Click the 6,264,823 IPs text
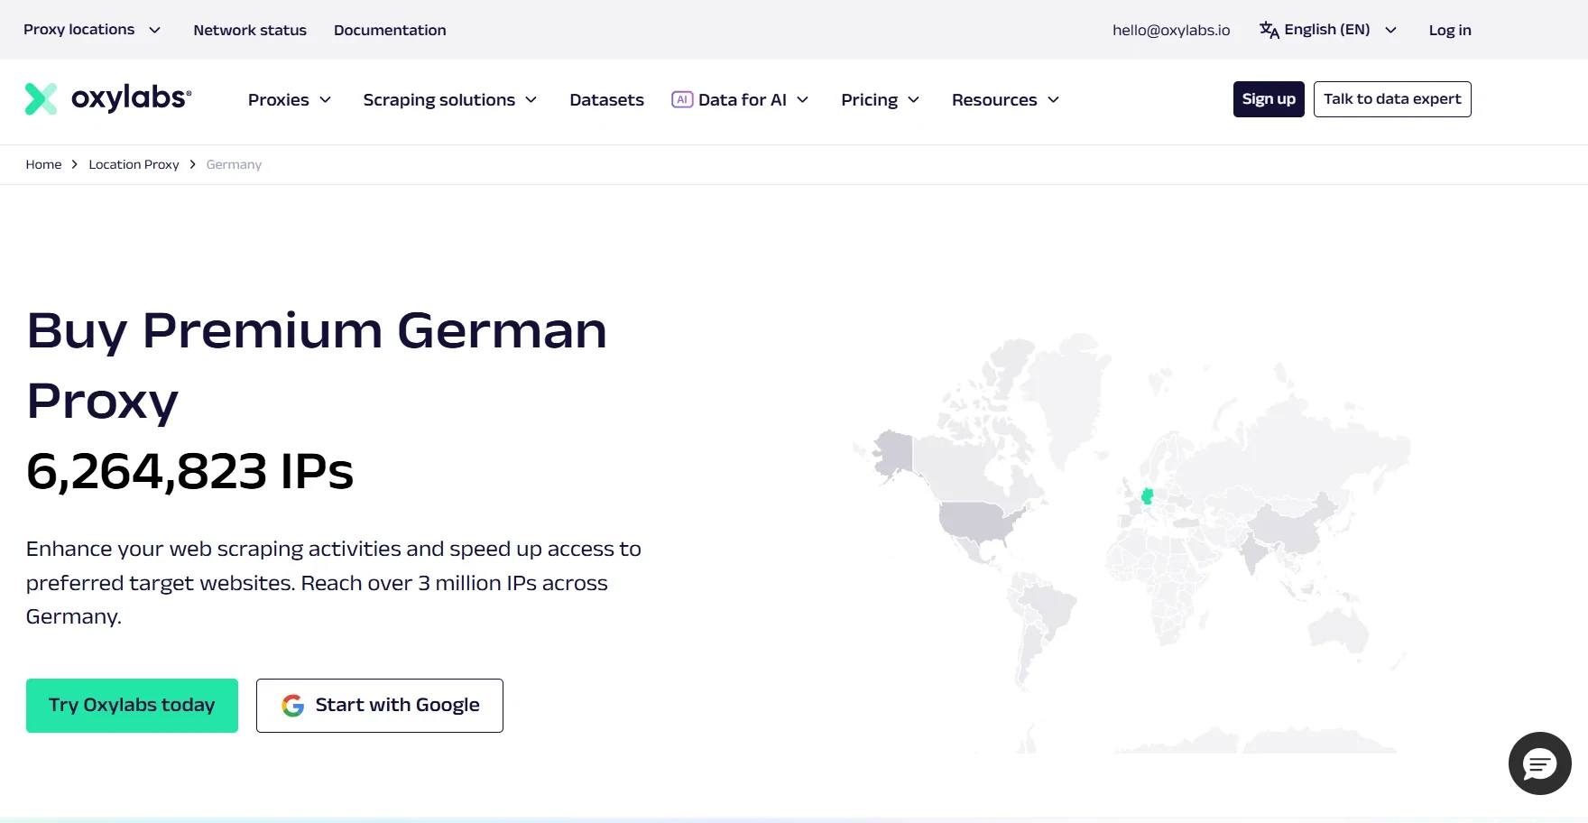1588x823 pixels. pyautogui.click(x=189, y=471)
